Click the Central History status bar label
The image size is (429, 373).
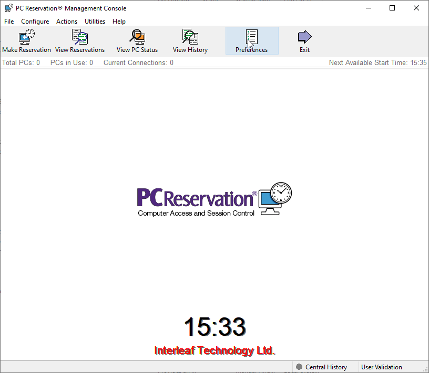pyautogui.click(x=326, y=367)
